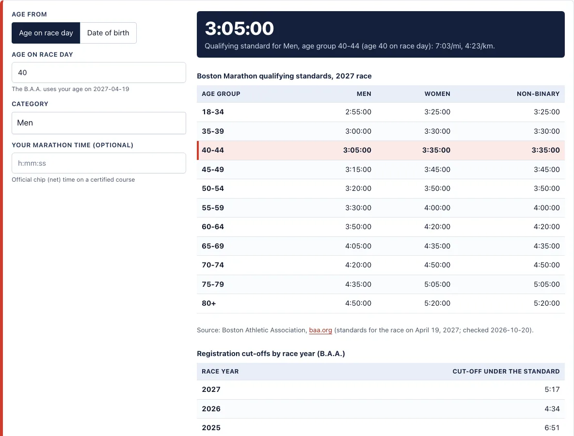This screenshot has width=574, height=436.
Task: Click the highlighted 40-44 age group label
Action: (213, 150)
